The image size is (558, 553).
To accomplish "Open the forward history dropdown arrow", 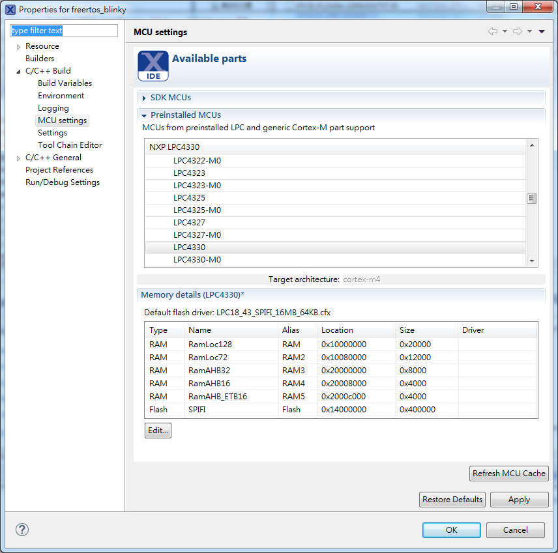I will click(529, 31).
